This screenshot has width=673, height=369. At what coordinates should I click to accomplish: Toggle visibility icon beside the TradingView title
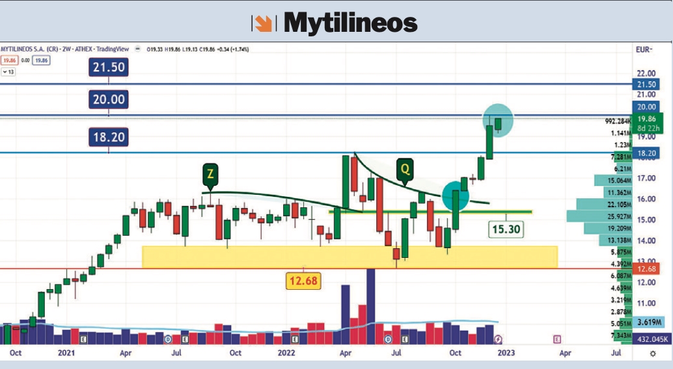click(137, 49)
